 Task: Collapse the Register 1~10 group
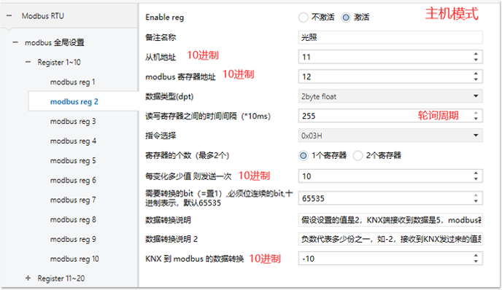(x=28, y=62)
